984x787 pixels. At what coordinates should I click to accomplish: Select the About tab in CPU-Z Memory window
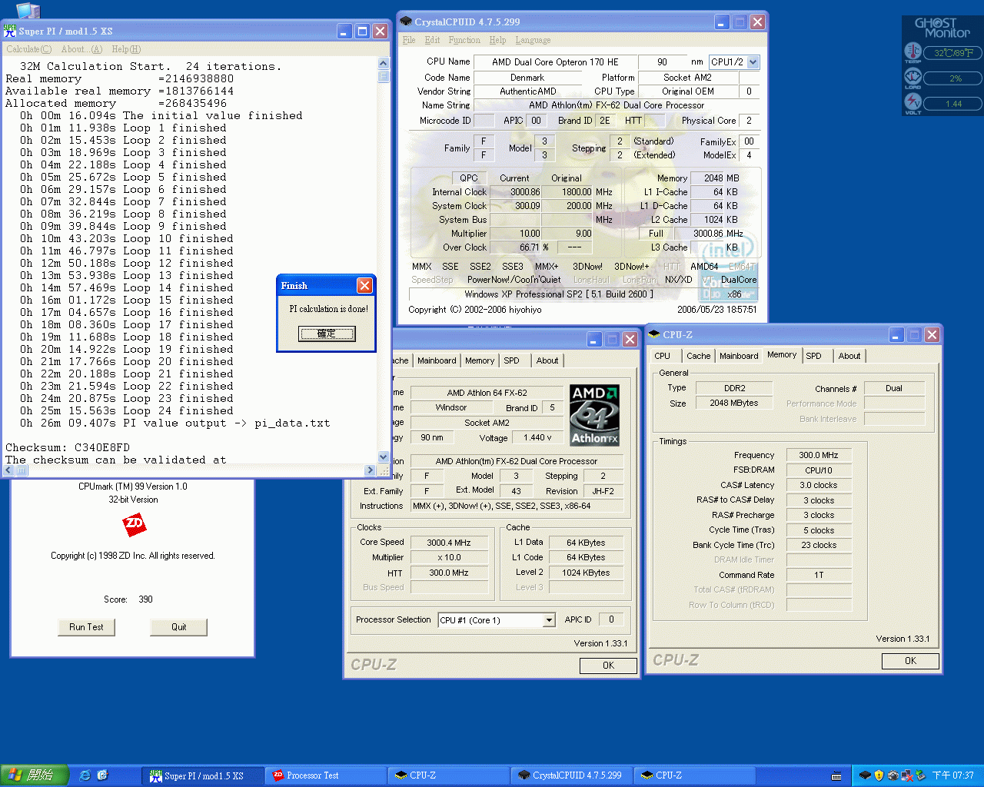849,356
